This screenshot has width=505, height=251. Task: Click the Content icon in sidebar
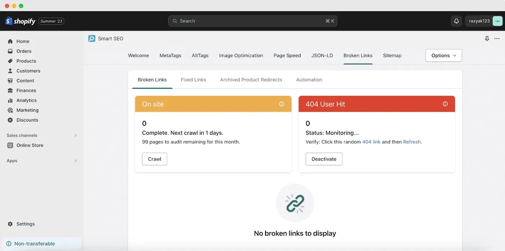(x=10, y=81)
